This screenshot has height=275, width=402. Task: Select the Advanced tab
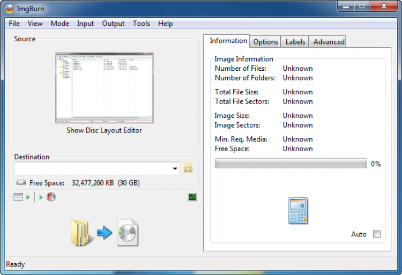(x=329, y=42)
